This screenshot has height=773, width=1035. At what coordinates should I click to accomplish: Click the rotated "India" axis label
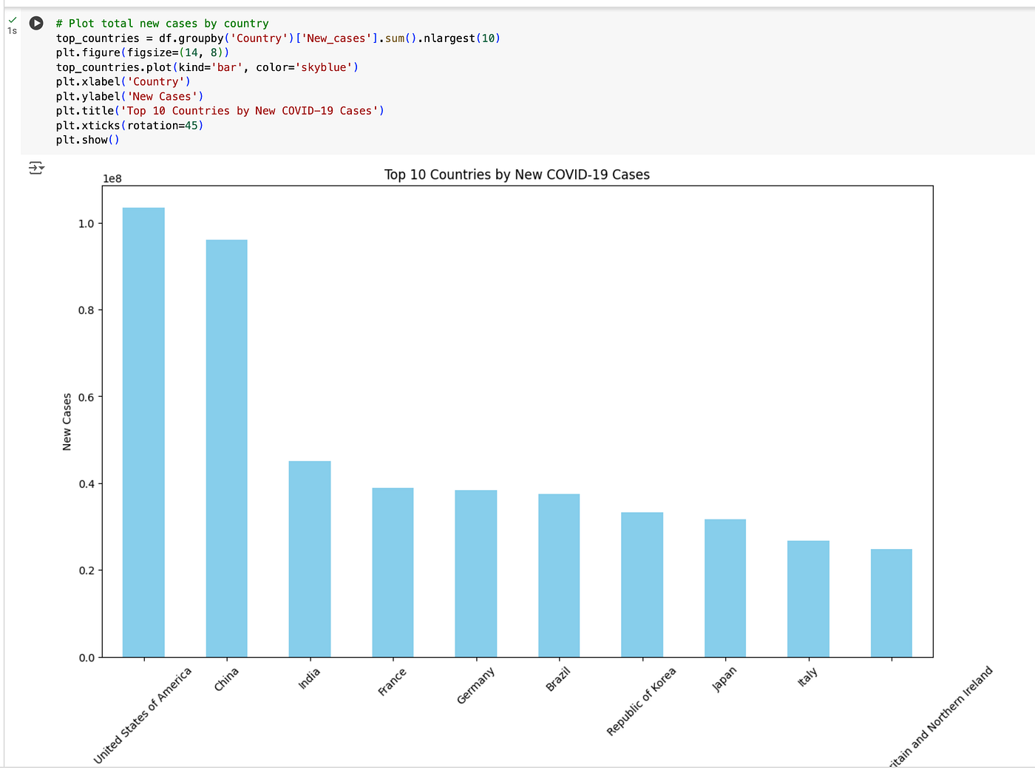point(308,677)
